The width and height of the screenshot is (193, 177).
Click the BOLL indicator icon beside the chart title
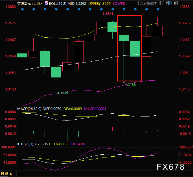point(46,3)
